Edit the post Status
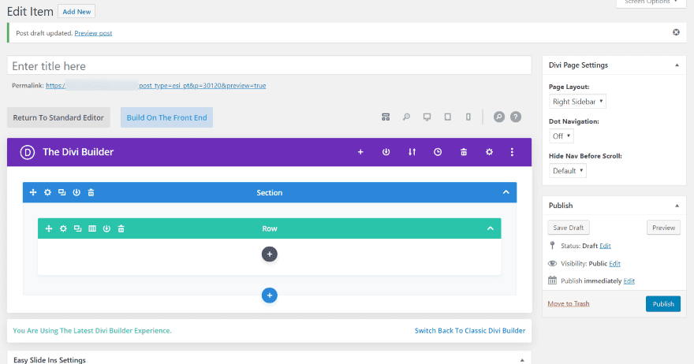This screenshot has height=364, width=694. [x=605, y=246]
